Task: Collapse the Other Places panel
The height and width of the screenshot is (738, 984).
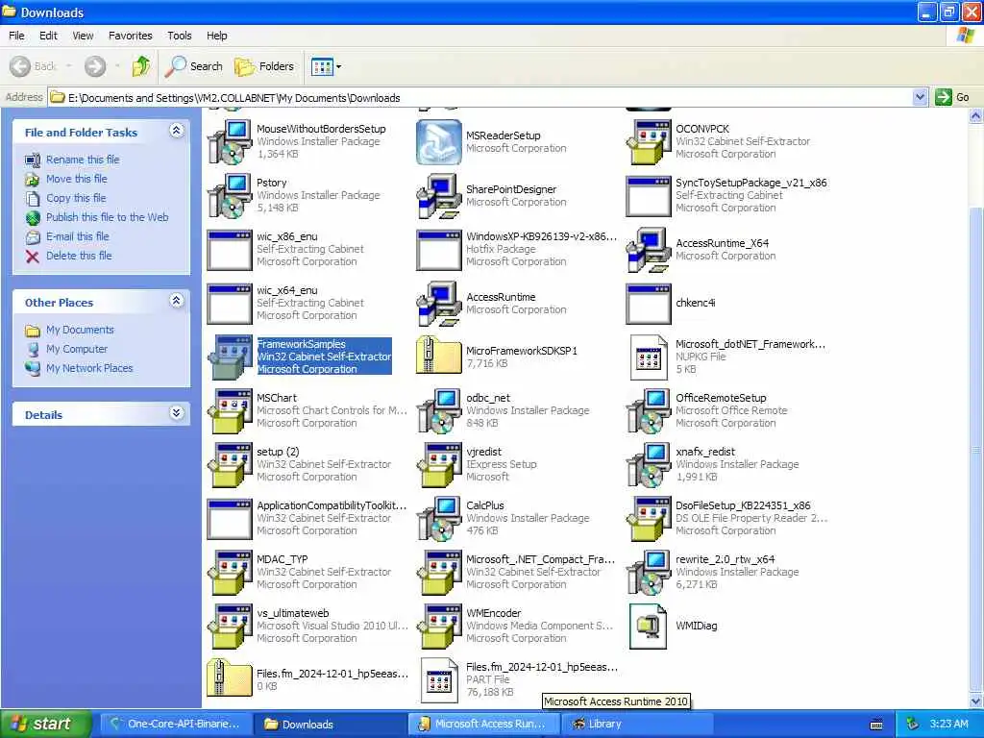Action: (x=177, y=301)
